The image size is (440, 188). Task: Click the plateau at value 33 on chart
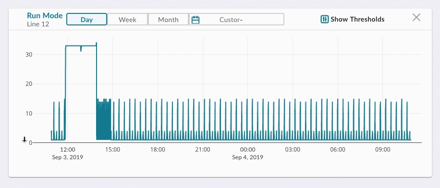pyautogui.click(x=81, y=46)
